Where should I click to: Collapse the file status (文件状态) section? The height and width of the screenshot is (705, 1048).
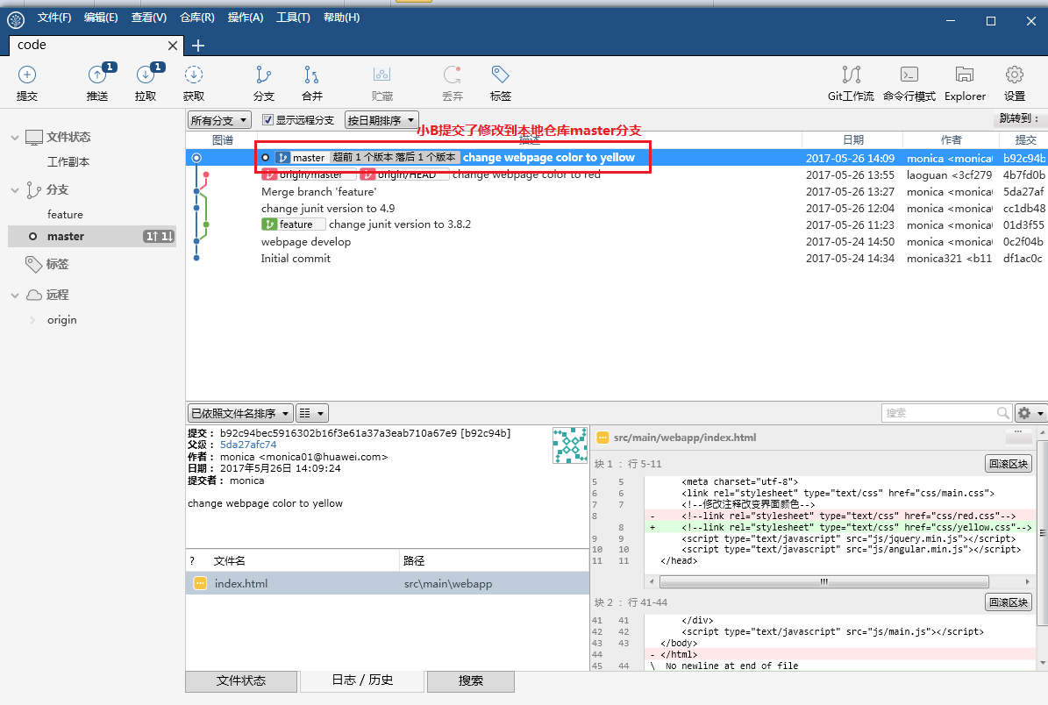15,138
